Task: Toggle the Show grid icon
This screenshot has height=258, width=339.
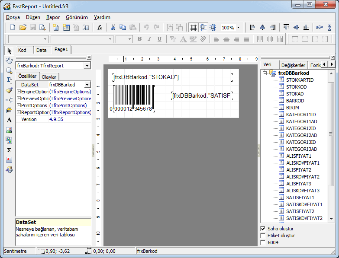Action: tap(193, 27)
